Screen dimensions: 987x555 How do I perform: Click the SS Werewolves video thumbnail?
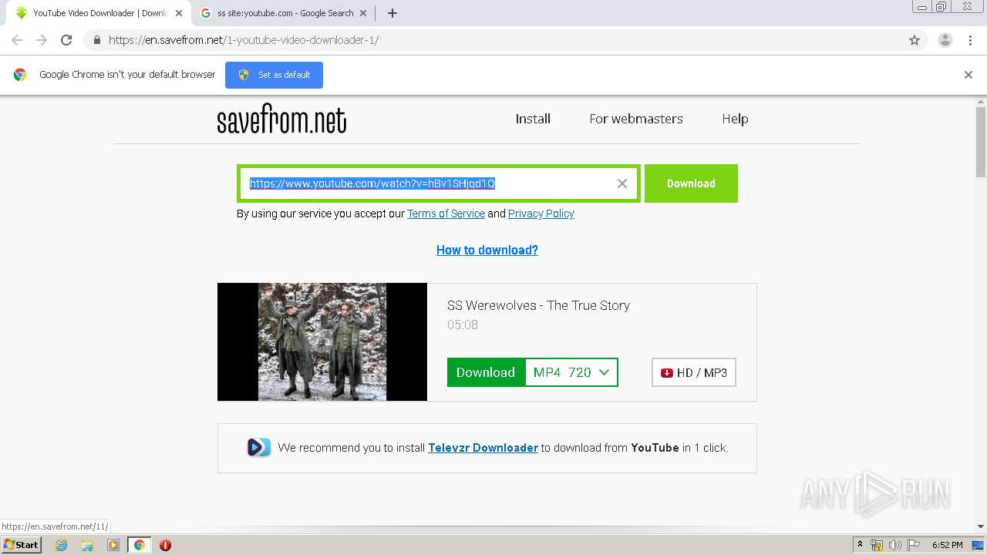[322, 341]
